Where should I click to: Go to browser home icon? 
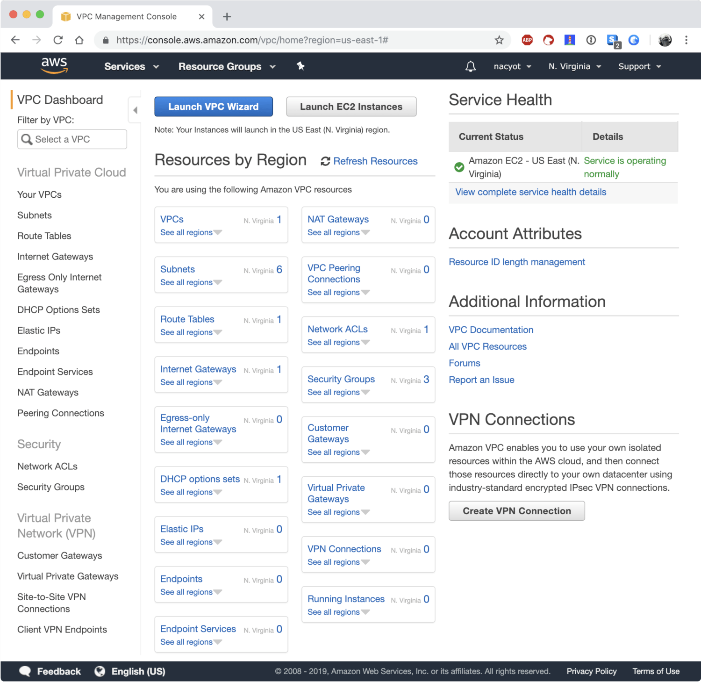click(79, 40)
